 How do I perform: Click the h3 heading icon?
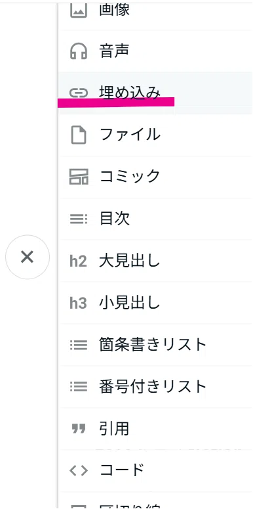click(78, 303)
